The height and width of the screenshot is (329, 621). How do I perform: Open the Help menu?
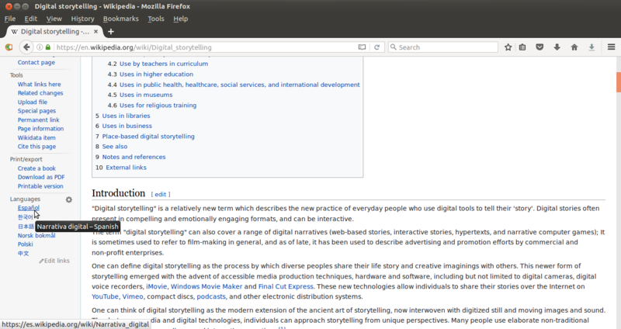(x=181, y=19)
